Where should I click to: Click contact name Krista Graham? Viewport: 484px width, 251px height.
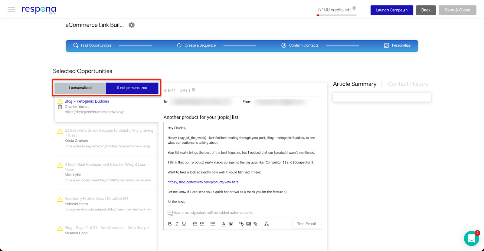[76, 141]
